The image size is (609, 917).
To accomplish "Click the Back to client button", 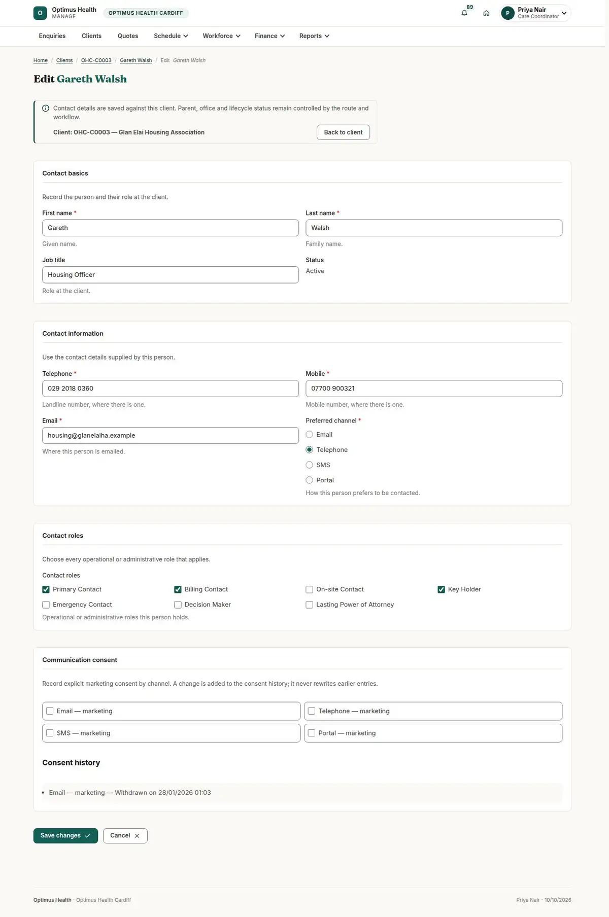I will pos(344,132).
